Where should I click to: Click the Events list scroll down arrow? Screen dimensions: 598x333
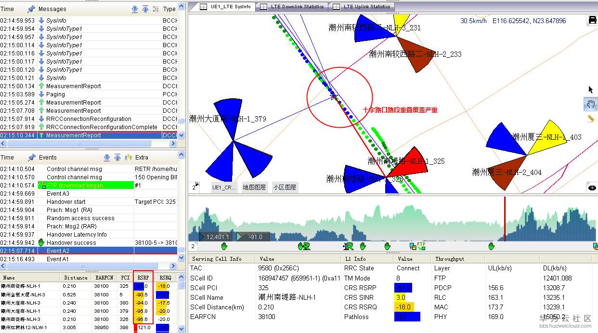tap(182, 259)
